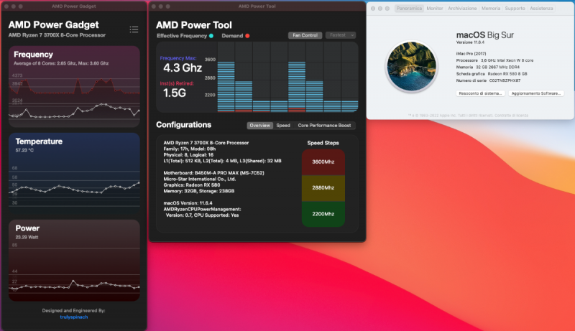Click the AMD Ryzen 7 3700X subtitle in Power Gadget
Screen dimensions: 575x331
point(57,35)
